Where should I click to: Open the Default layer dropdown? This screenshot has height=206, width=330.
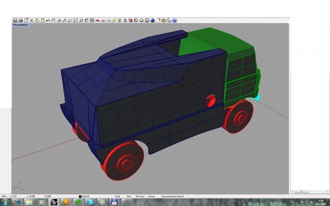click(84, 196)
